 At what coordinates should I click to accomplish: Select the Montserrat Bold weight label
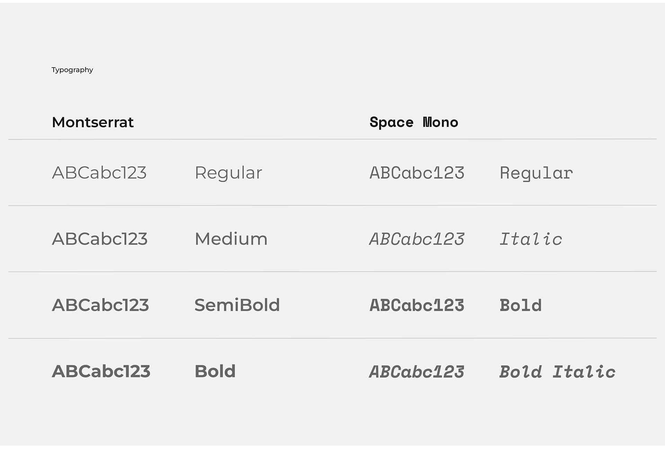pyautogui.click(x=215, y=371)
